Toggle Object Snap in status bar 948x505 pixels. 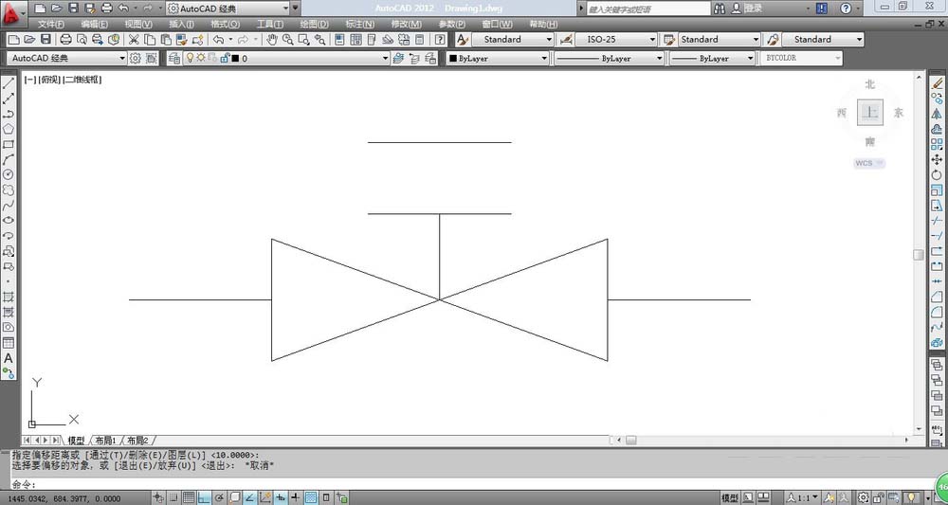click(x=234, y=497)
